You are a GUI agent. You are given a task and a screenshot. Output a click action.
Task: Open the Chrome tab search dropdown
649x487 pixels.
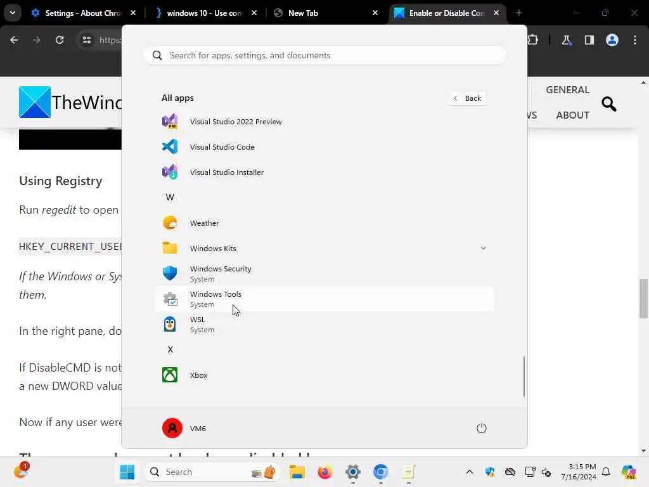(x=13, y=13)
